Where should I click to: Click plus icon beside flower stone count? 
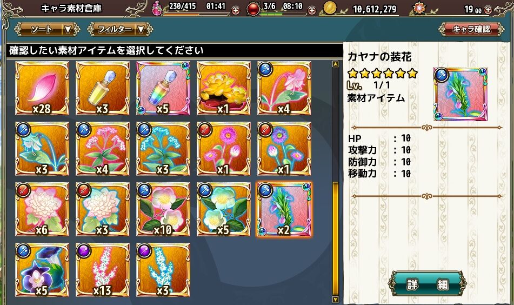(488, 10)
